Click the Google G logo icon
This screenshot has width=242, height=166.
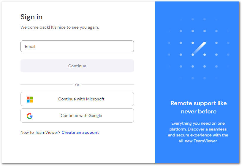[30, 116]
